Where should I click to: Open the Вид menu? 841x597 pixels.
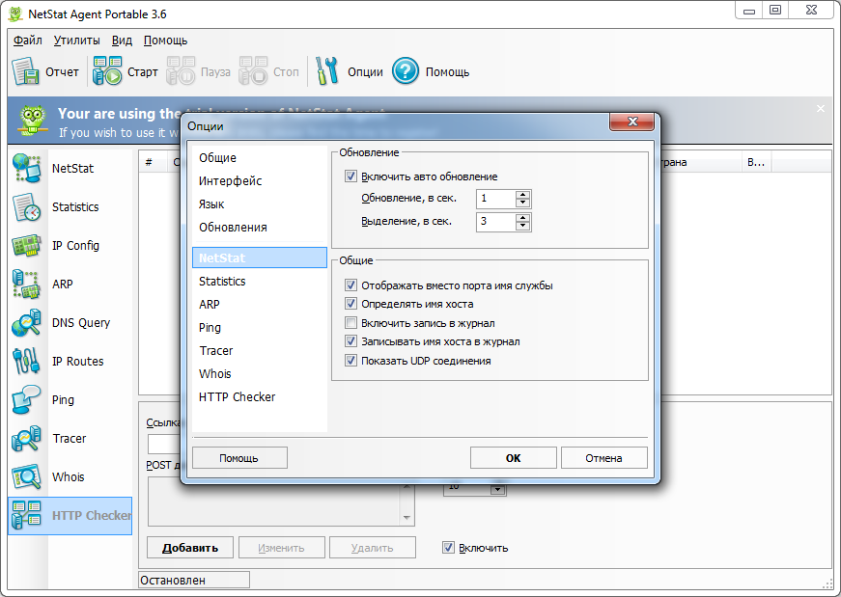122,41
